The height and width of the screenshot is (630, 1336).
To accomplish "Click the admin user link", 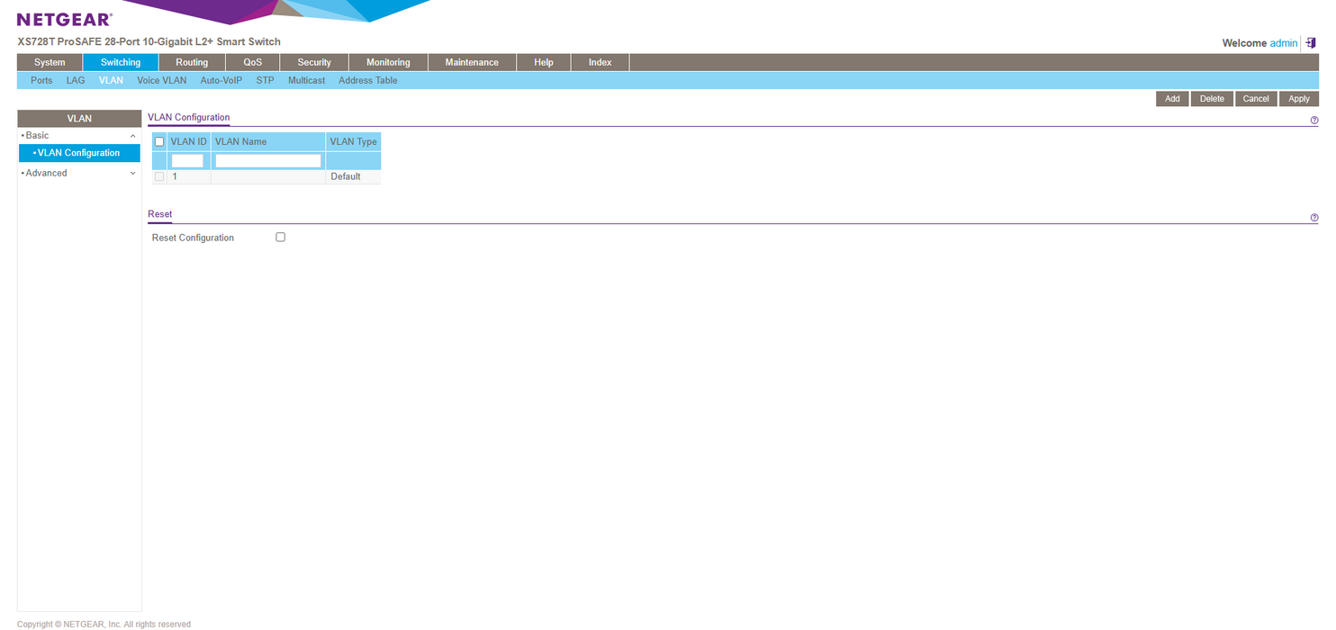I will (1284, 43).
